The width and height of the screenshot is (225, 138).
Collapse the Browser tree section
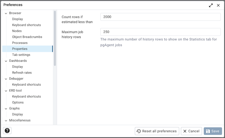click(x=6, y=13)
